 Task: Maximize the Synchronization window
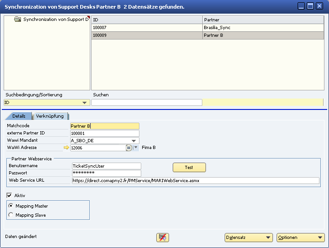[x=310, y=6]
